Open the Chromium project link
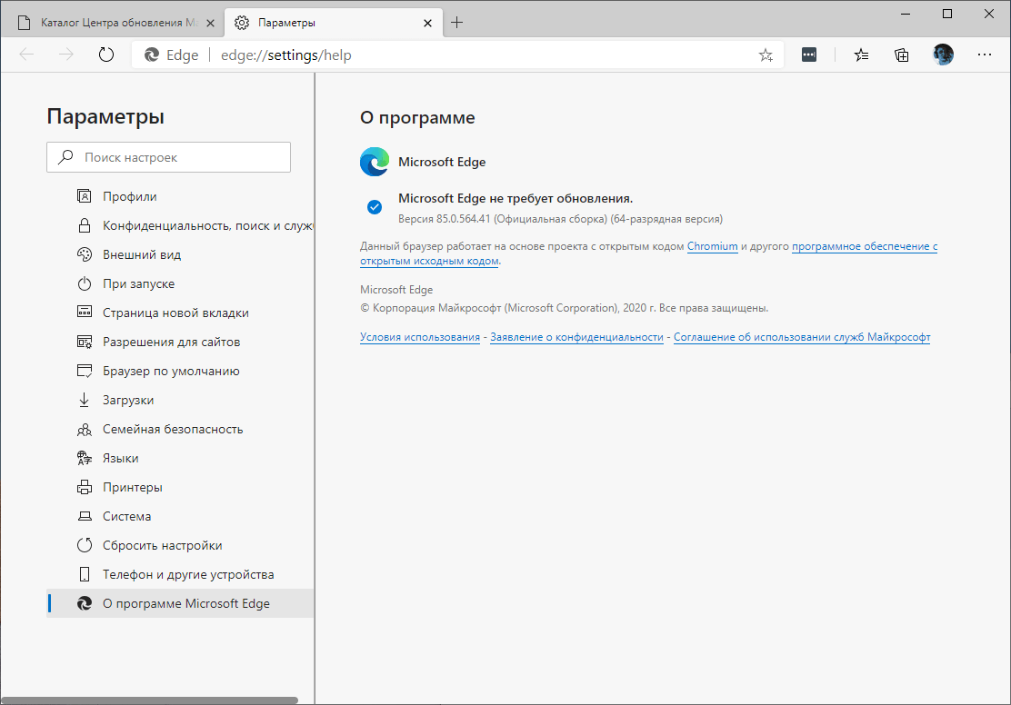 712,245
